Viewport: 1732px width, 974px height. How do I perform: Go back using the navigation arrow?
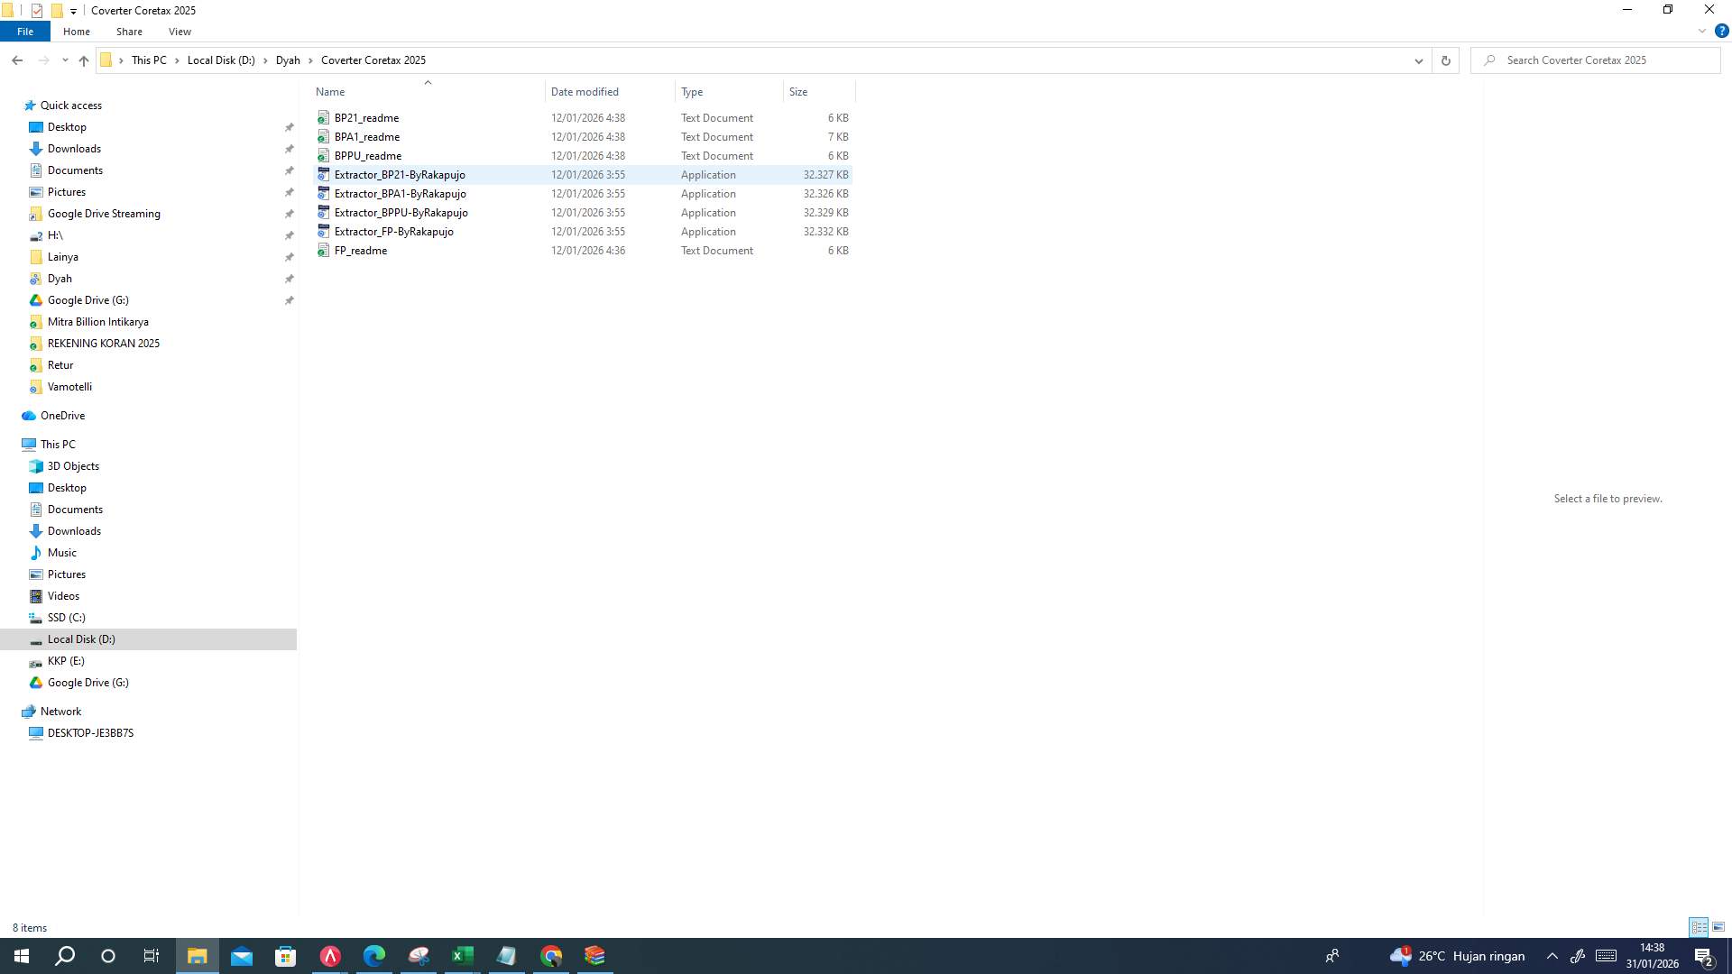click(17, 60)
